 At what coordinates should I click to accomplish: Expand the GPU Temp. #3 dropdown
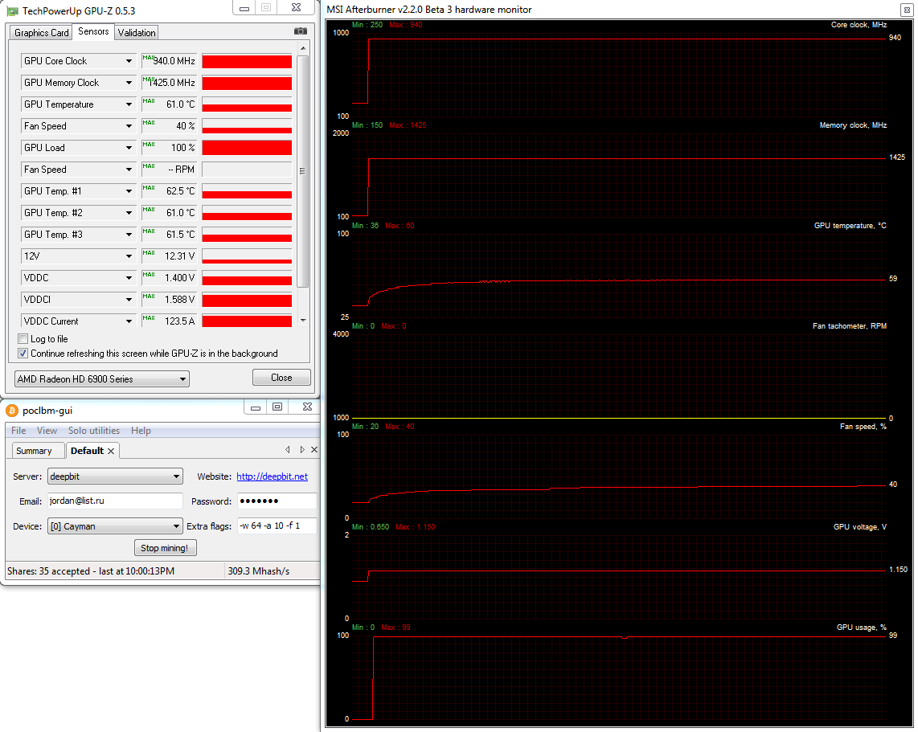pos(129,234)
